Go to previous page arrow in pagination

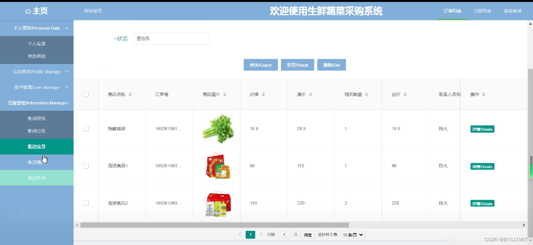[240, 235]
